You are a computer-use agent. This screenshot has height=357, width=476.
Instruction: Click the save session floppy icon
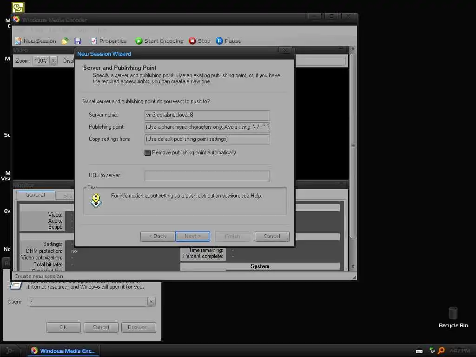(x=78, y=41)
